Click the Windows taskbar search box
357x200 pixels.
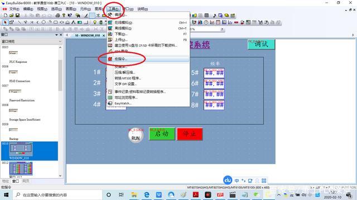coord(57,195)
